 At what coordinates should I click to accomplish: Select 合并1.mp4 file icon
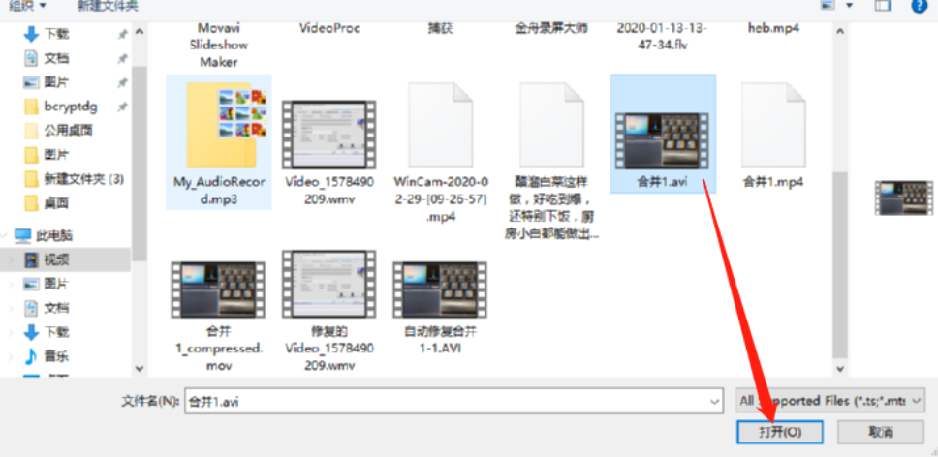click(x=773, y=125)
